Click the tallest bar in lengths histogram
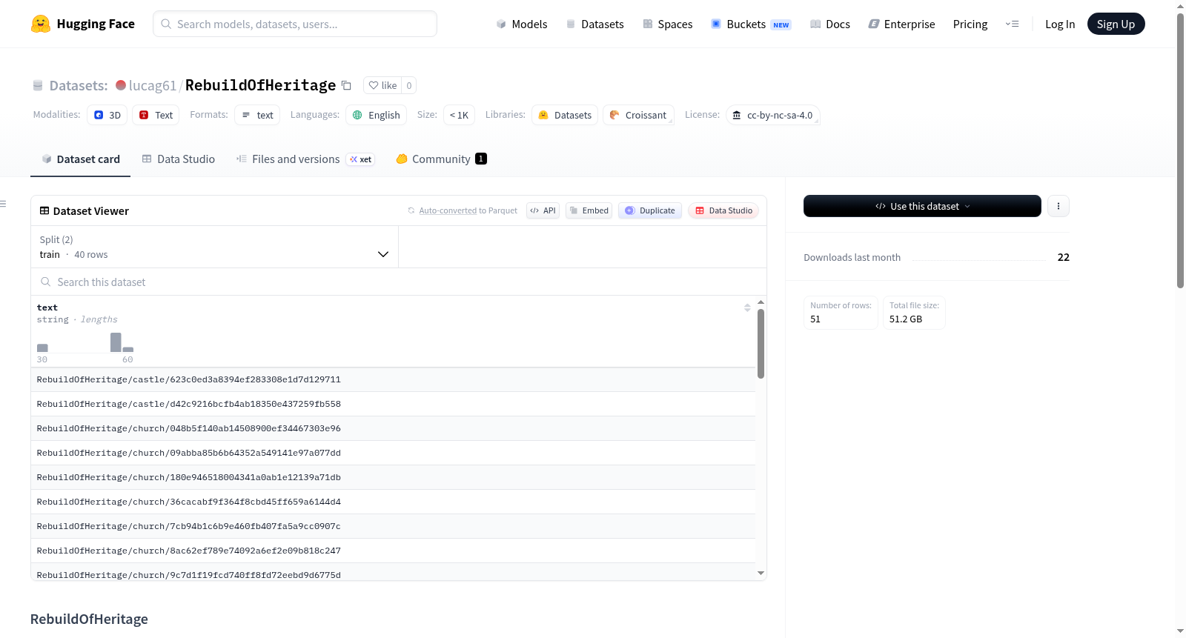Image resolution: width=1186 pixels, height=638 pixels. [x=116, y=342]
